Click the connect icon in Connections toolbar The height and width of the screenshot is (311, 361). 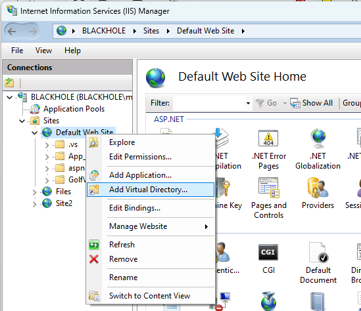(9, 83)
